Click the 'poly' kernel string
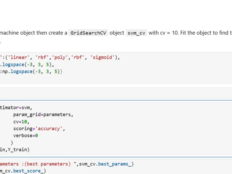 point(60,57)
